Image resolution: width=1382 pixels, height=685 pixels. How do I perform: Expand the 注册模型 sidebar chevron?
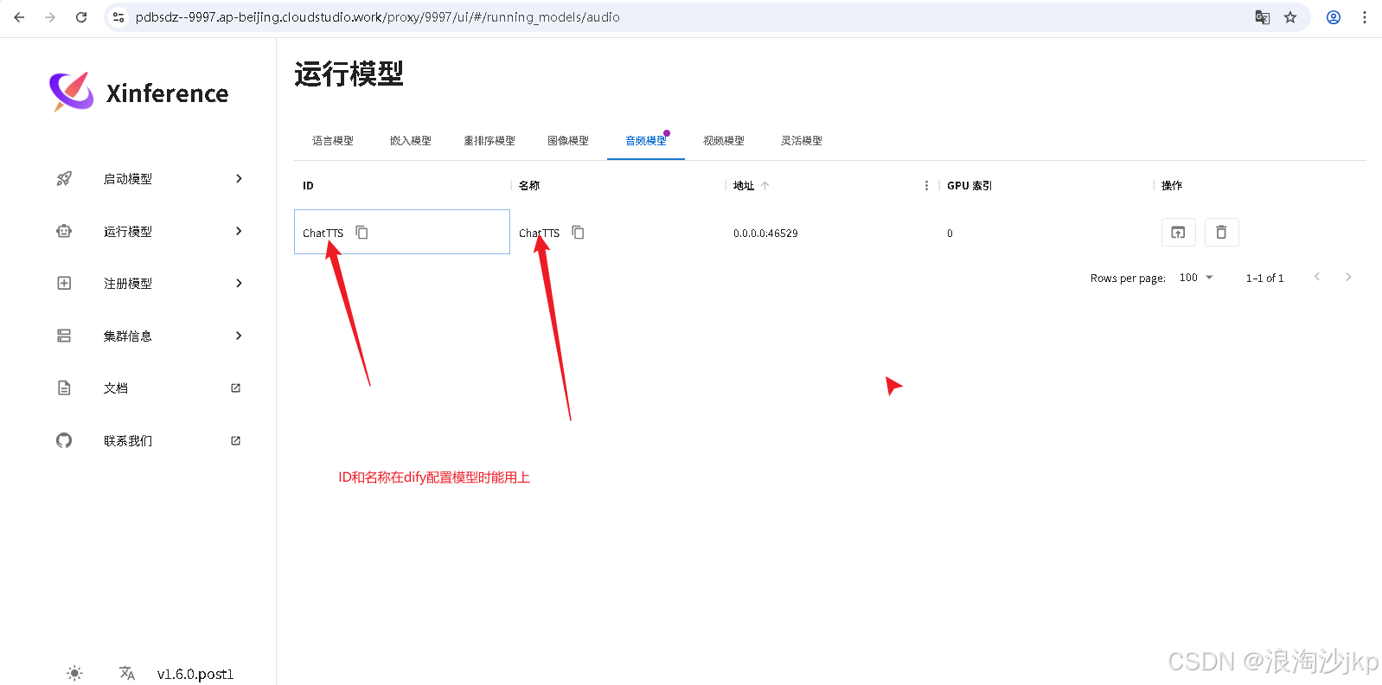[x=239, y=283]
